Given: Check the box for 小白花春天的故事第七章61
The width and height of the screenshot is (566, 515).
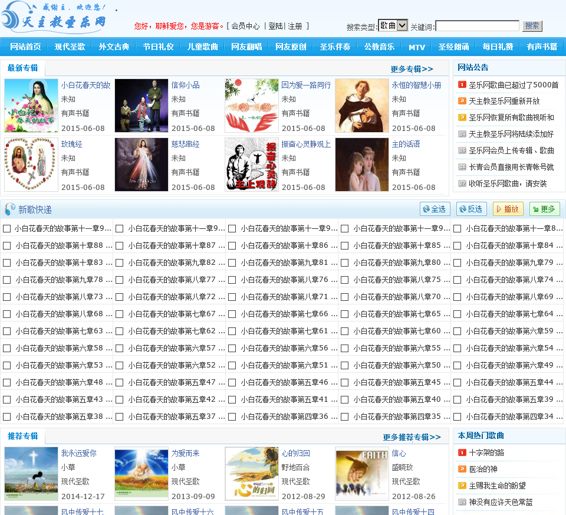Looking at the screenshot, I should coord(232,331).
